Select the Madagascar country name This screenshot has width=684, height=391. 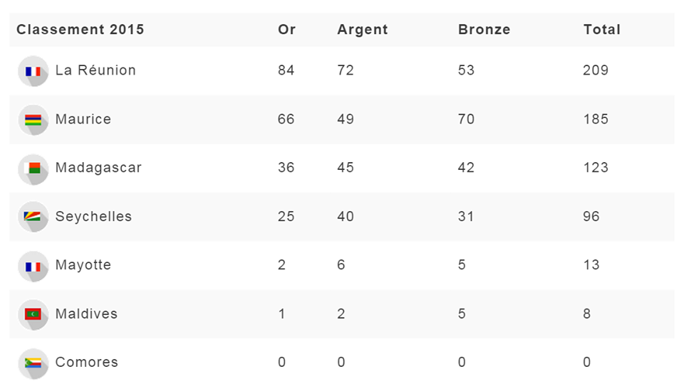pyautogui.click(x=98, y=168)
